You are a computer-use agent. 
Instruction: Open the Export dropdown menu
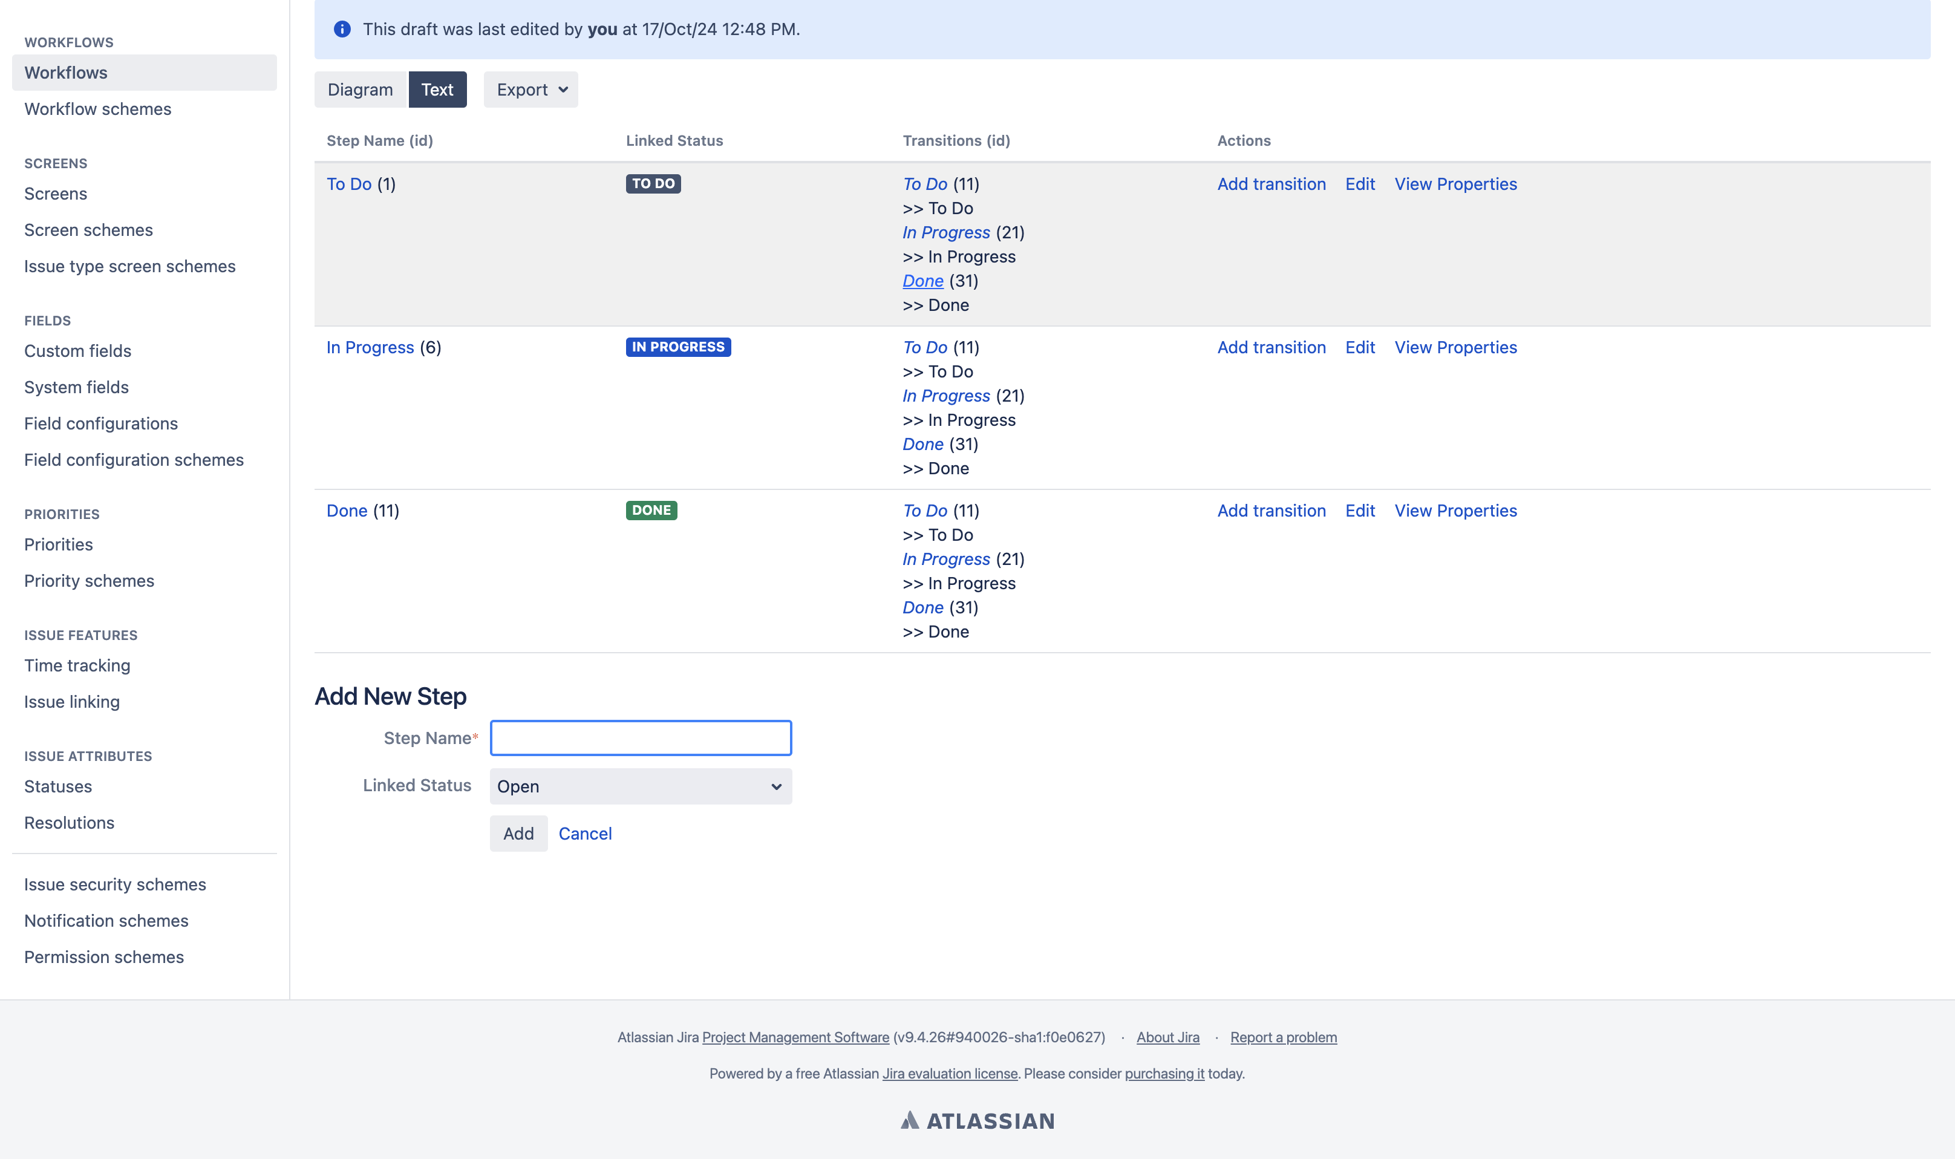point(531,88)
